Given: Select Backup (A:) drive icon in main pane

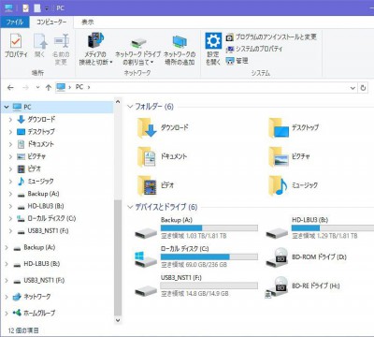Looking at the screenshot, I should pyautogui.click(x=146, y=232).
